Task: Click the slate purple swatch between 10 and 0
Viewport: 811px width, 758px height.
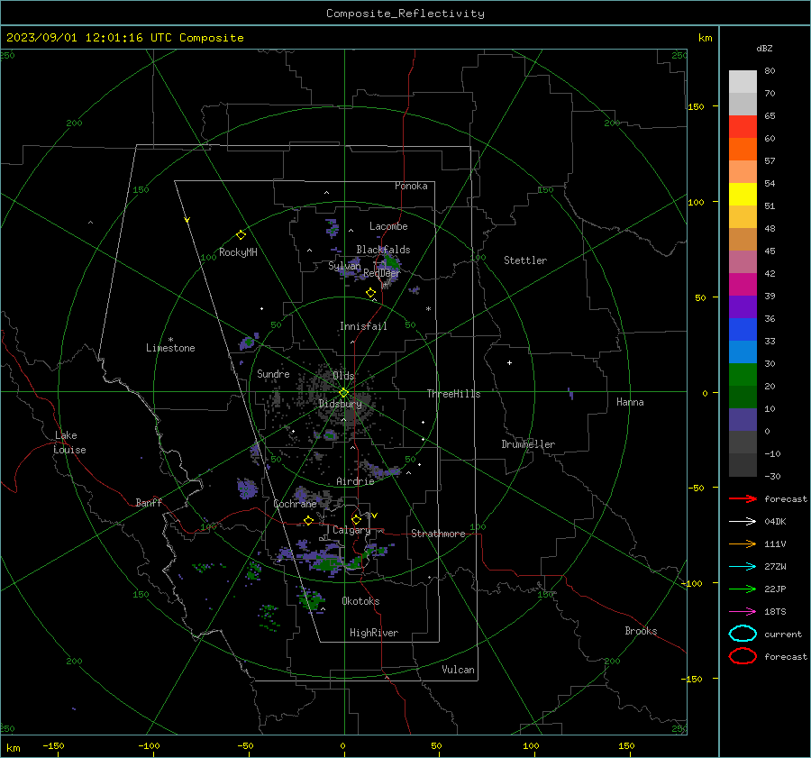Action: [743, 420]
